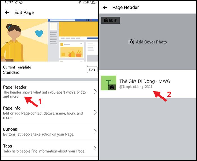Expand the chevron next to Tabs
Image resolution: width=197 pixels, height=161 pixels.
[x=95, y=148]
